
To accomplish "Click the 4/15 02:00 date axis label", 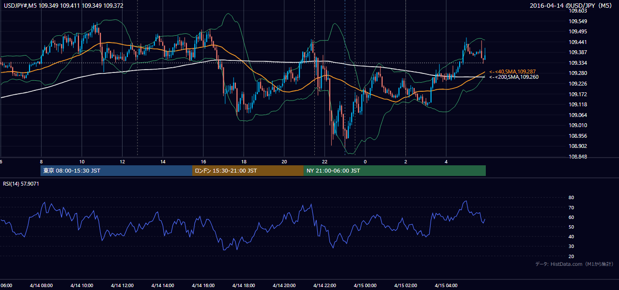I will pyautogui.click(x=405, y=286).
